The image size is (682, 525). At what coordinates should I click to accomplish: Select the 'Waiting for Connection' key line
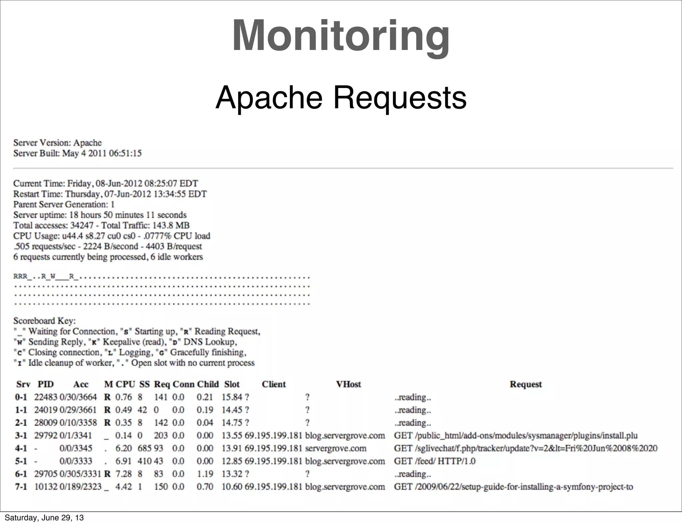pyautogui.click(x=137, y=331)
